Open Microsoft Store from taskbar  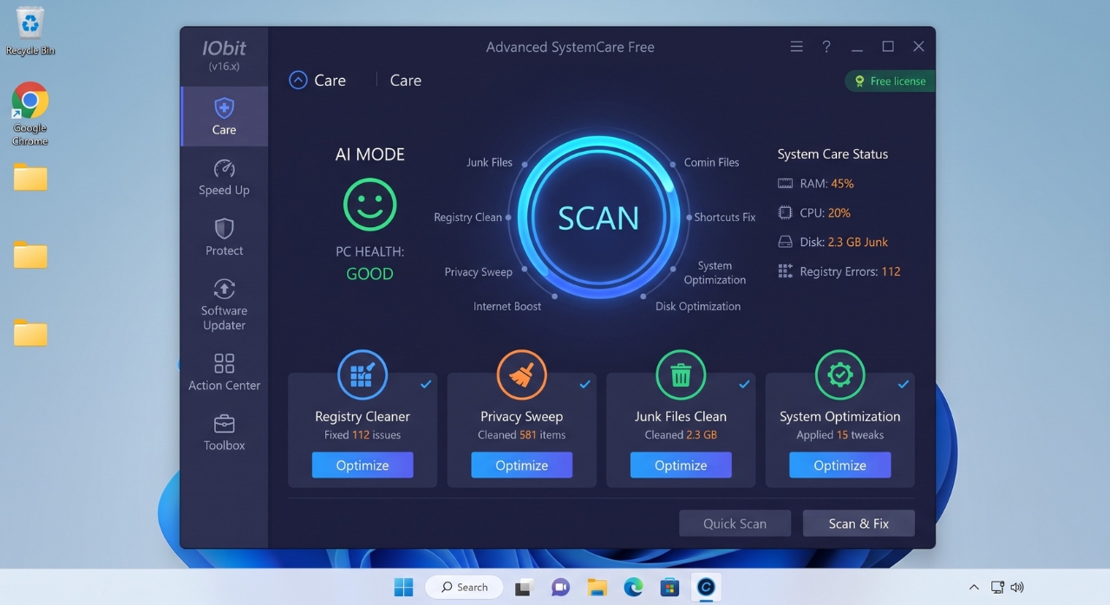click(x=669, y=587)
